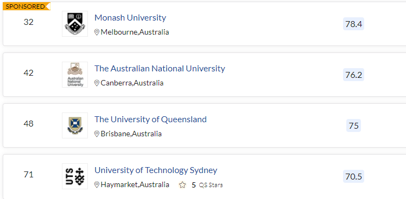Click the UTS logo thumbnail
Screen dimensions: 406x199
point(75,176)
